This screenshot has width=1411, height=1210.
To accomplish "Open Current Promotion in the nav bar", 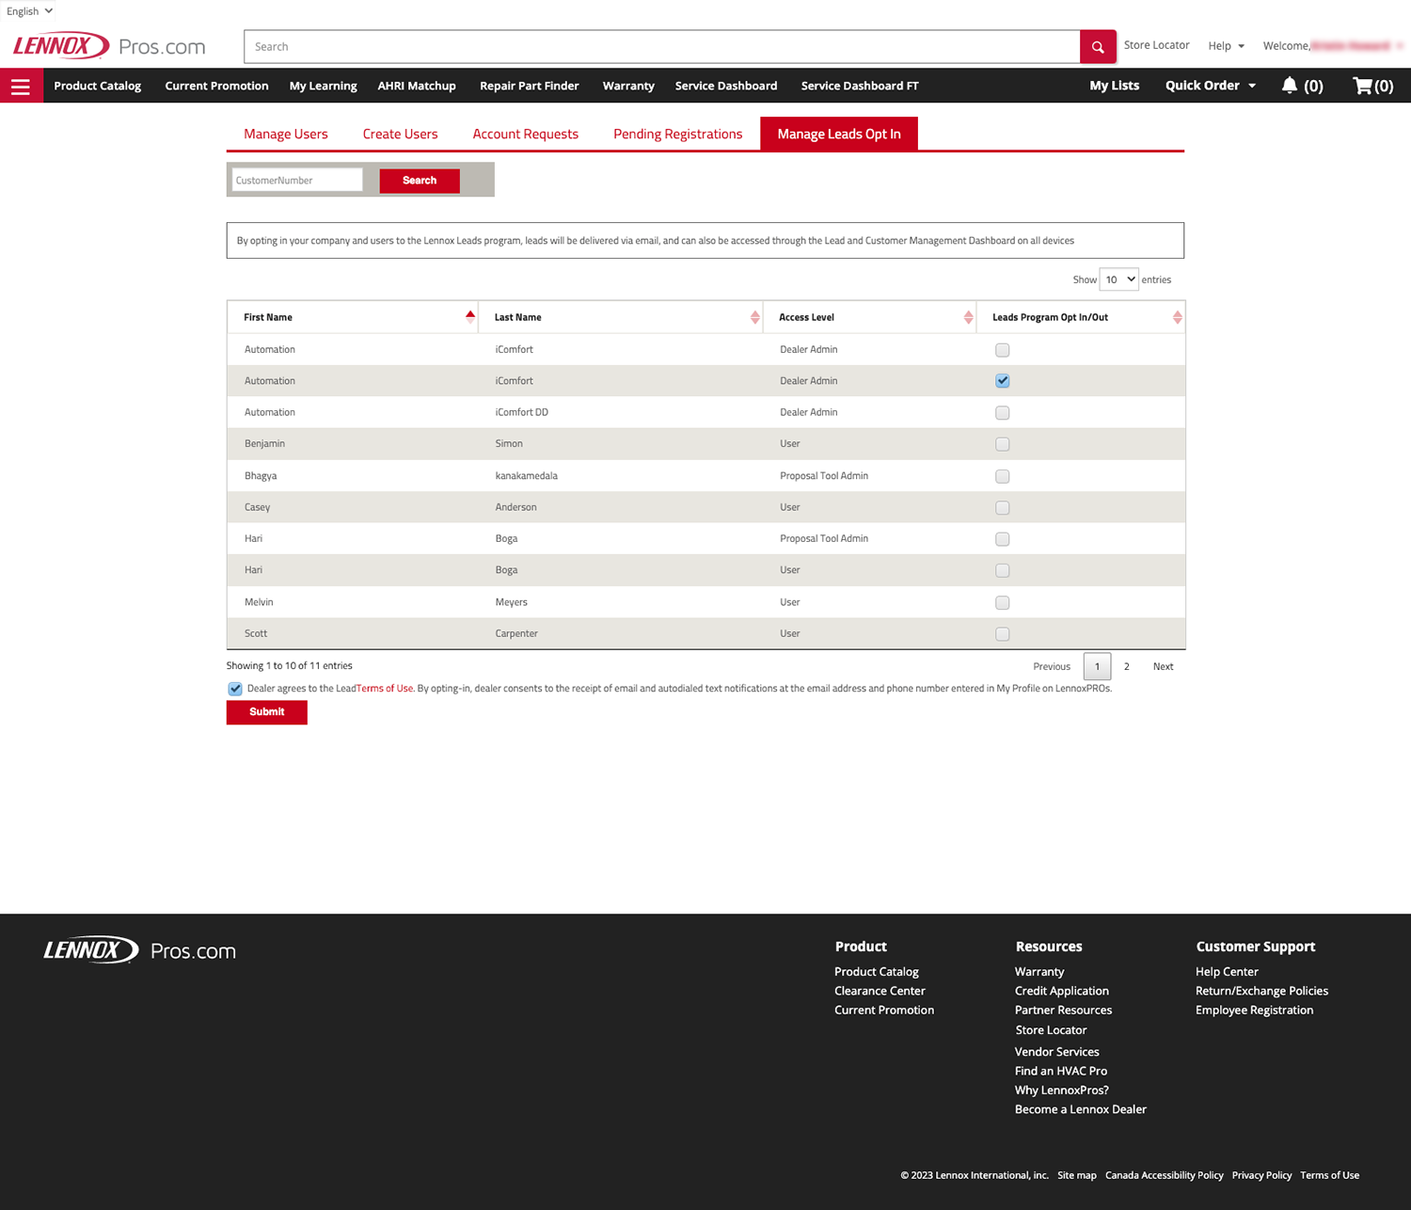I will coord(217,86).
